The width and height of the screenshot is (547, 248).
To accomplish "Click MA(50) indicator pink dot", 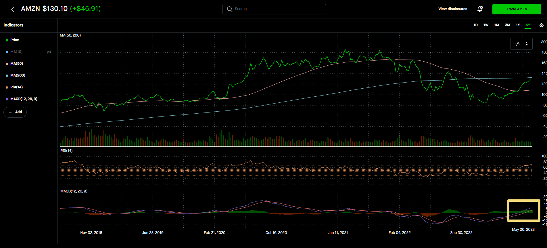I will coord(7,64).
